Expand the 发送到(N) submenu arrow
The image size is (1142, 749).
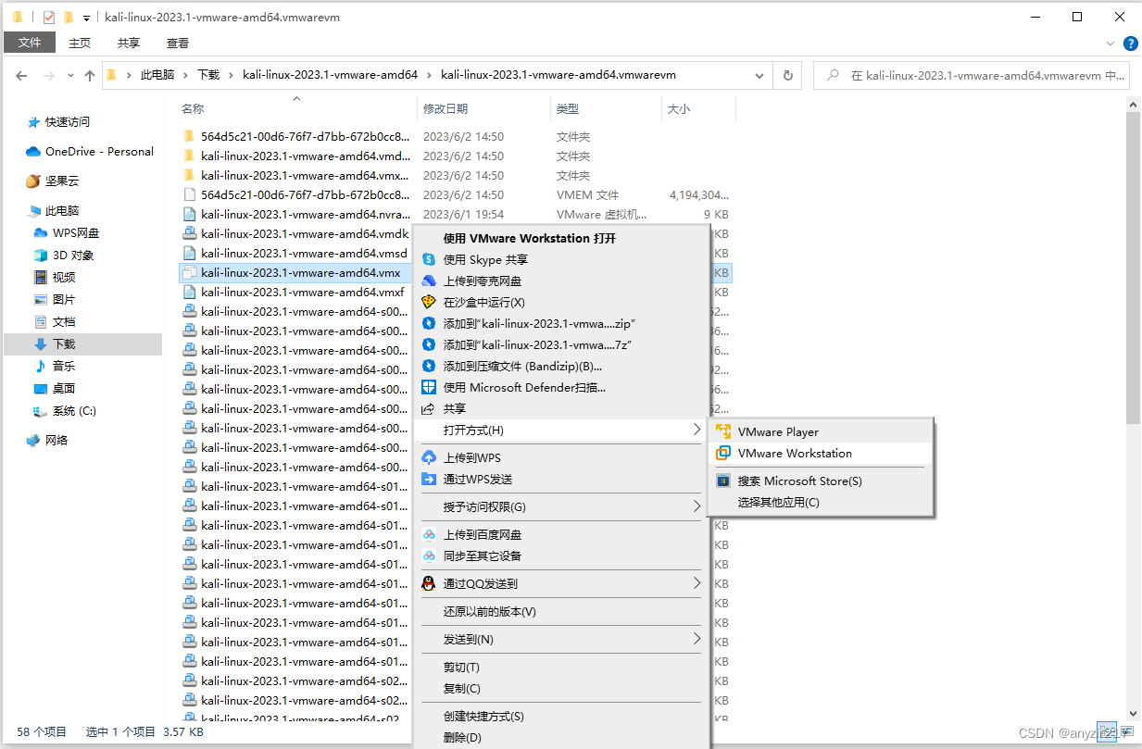pyautogui.click(x=696, y=640)
